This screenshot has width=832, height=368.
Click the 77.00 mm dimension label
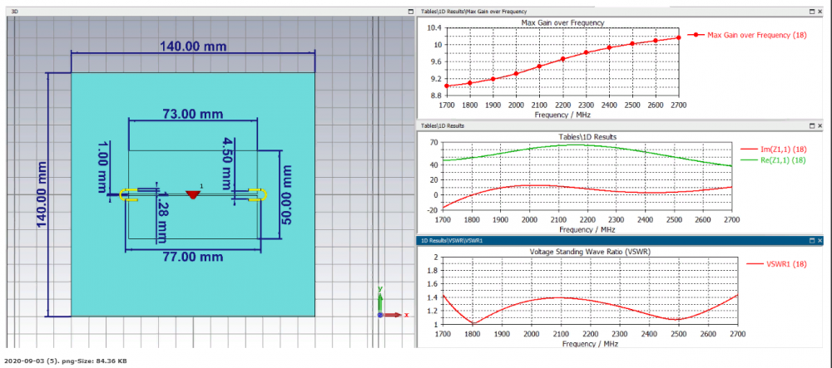pos(193,258)
